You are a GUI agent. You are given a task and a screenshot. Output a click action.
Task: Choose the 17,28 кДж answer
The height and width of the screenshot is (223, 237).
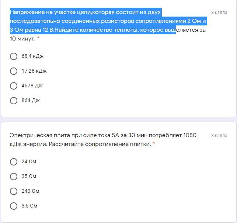[x=14, y=71]
